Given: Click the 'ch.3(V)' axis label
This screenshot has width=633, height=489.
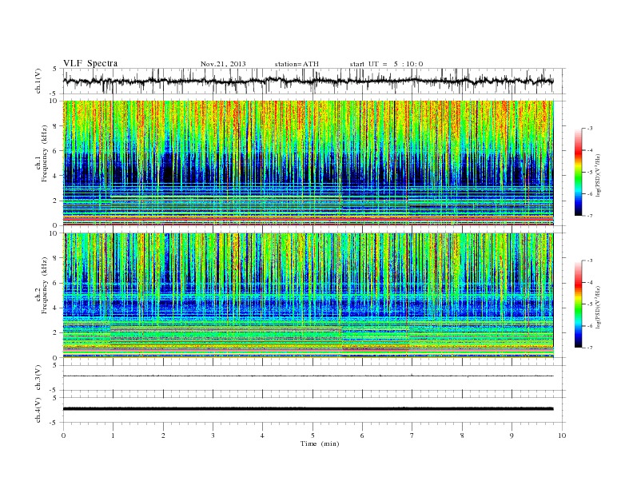Looking at the screenshot, I should tap(38, 378).
